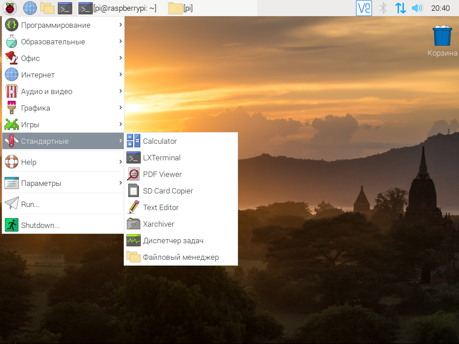Expand arrow next to Параметры
459x344 pixels.
120,183
